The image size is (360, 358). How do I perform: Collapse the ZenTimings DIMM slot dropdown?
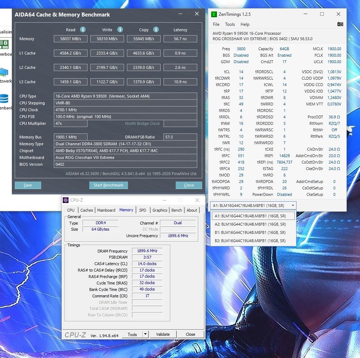293,205
